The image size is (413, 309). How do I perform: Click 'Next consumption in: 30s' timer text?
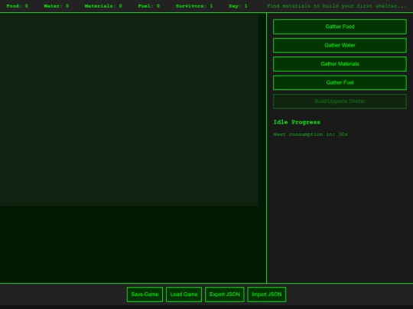[311, 134]
